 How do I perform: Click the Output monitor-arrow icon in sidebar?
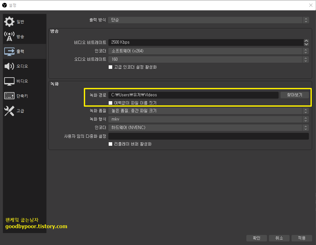[x=9, y=51]
